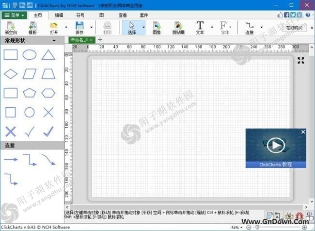Open the 常规形状 shape category dropdown
Viewport: 315px width, 231px height.
(54, 41)
